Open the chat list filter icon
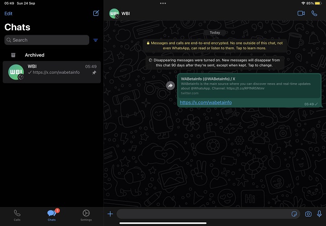This screenshot has height=226, width=326. pos(96,40)
